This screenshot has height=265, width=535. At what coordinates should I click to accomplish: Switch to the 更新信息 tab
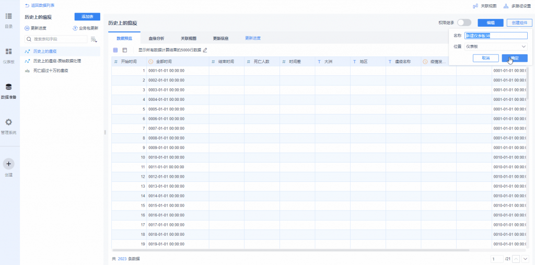(x=220, y=38)
